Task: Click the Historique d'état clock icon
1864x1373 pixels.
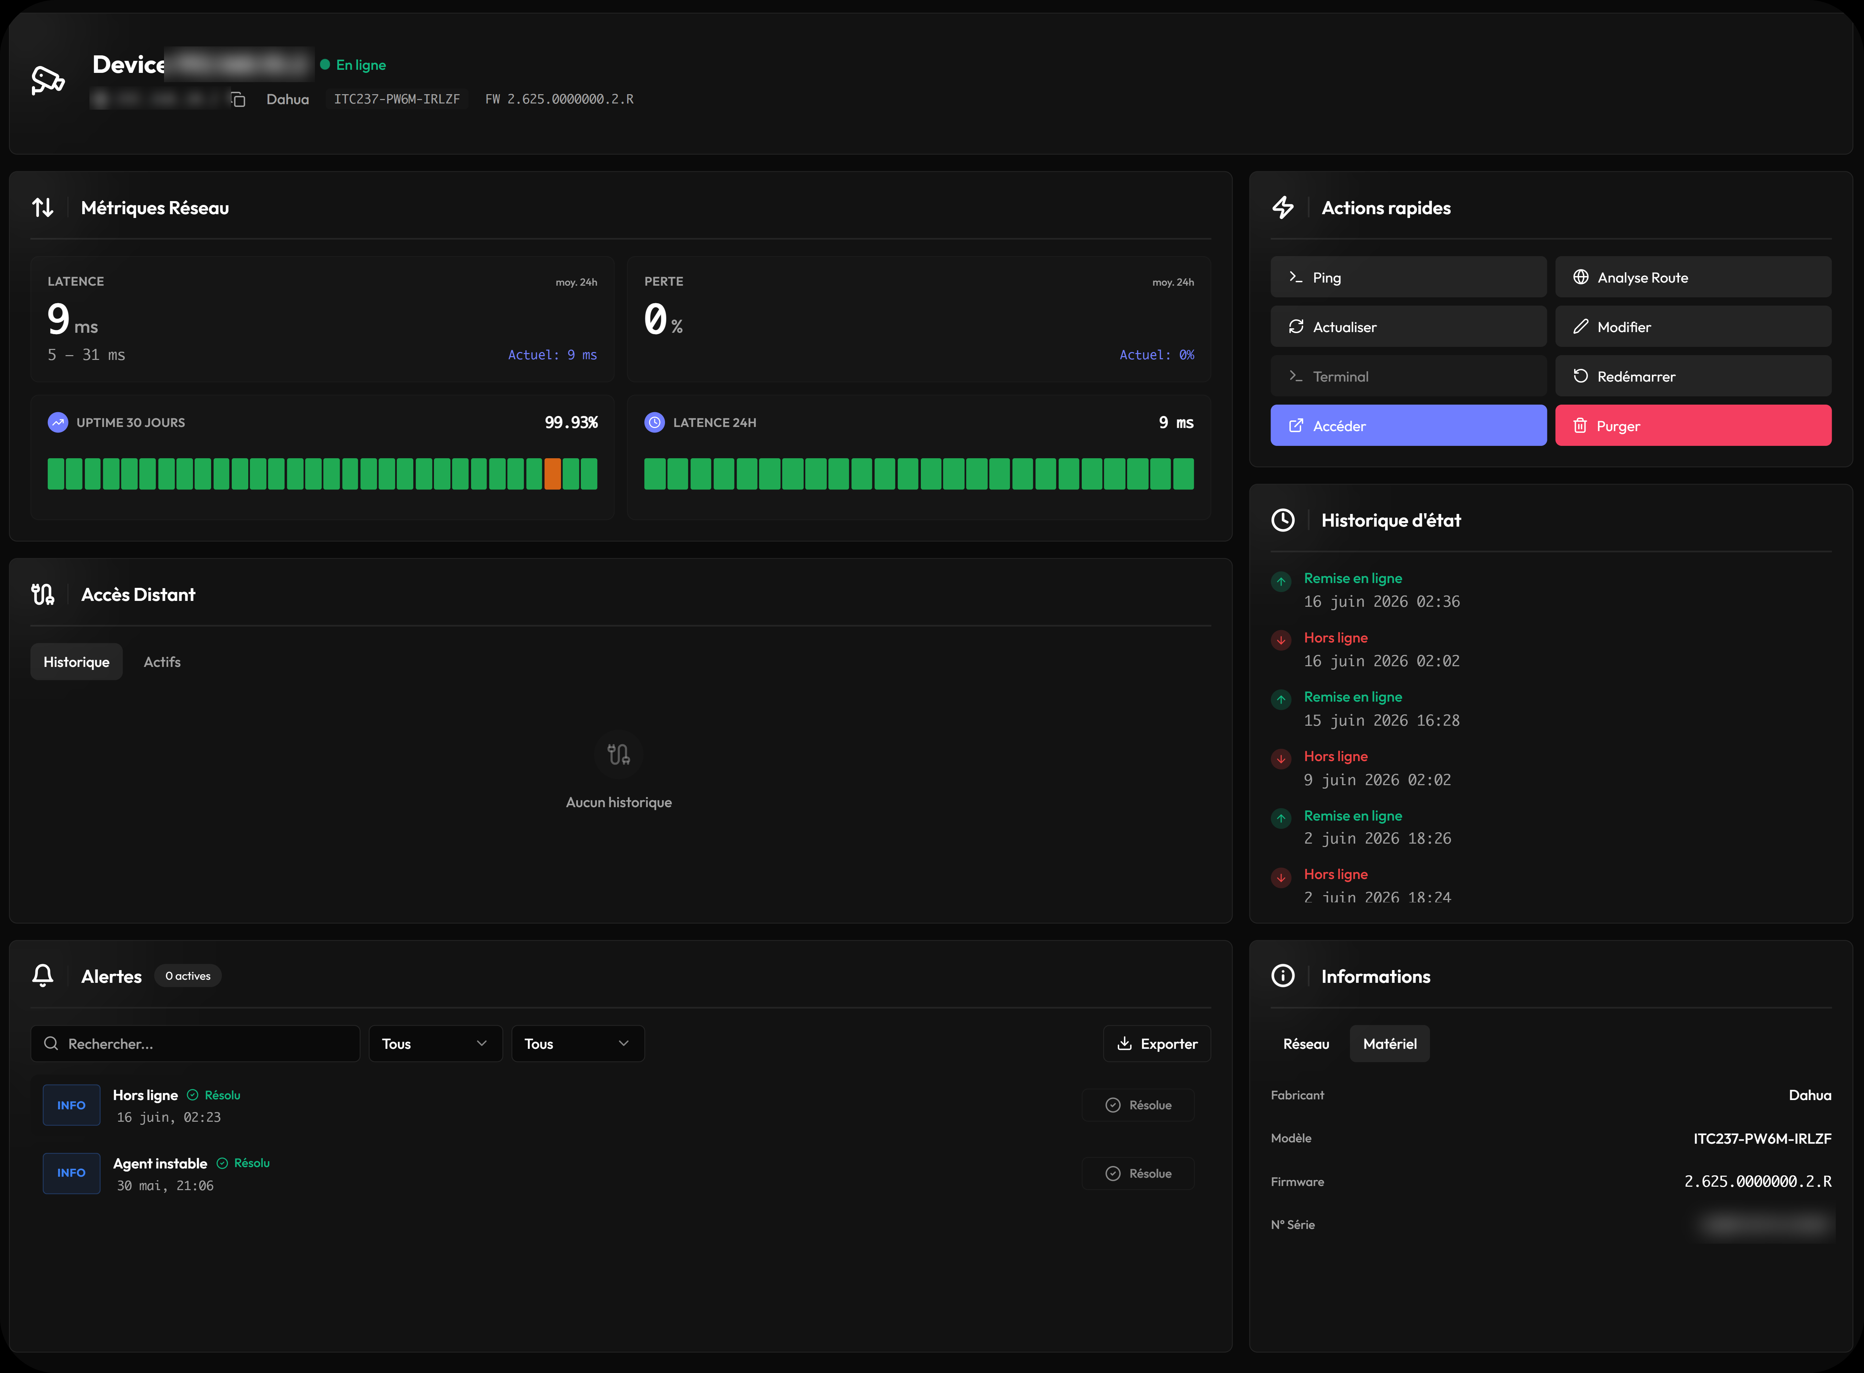Action: click(x=1283, y=520)
